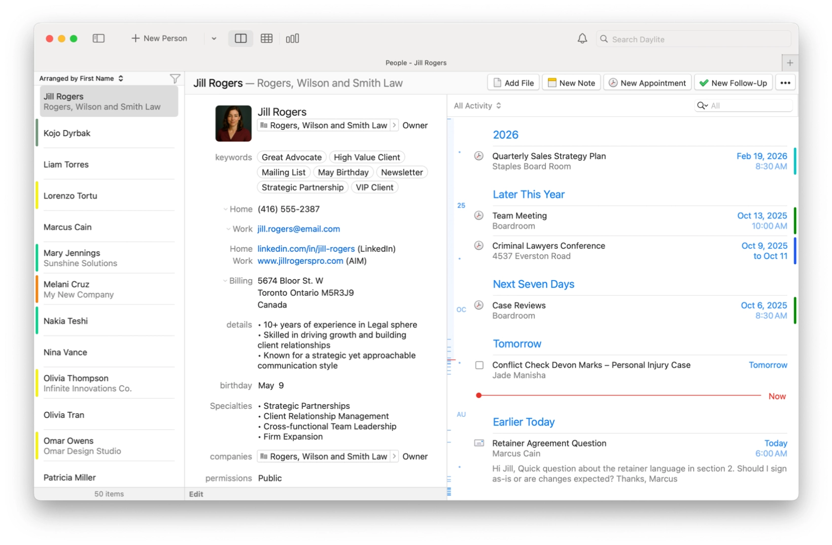This screenshot has height=545, width=832.
Task: Open Team Meeting appointment clock icon
Action: [x=478, y=216]
